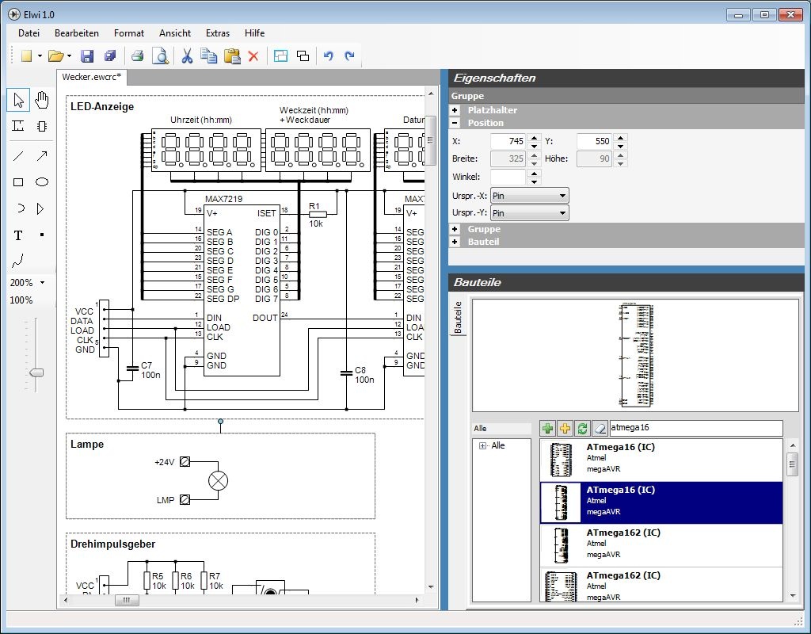Expand the Alle tree node
The image size is (811, 634).
click(482, 446)
